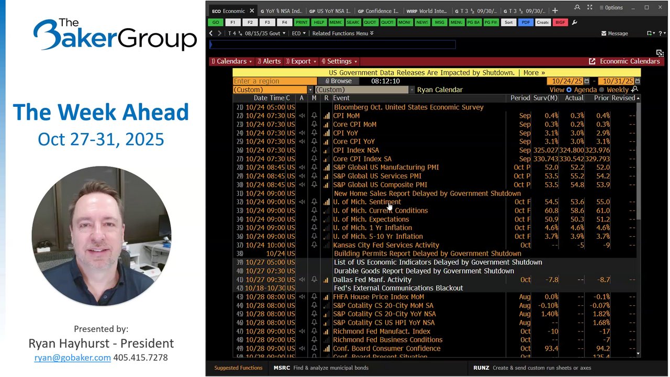Click the 10/24/25 start date field
Viewport: 670px width, 377px height.
pyautogui.click(x=565, y=81)
